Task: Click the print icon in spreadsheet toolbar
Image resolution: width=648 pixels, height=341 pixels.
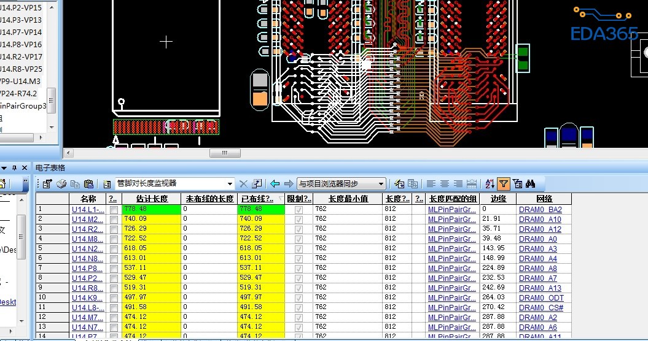Action: 62,184
